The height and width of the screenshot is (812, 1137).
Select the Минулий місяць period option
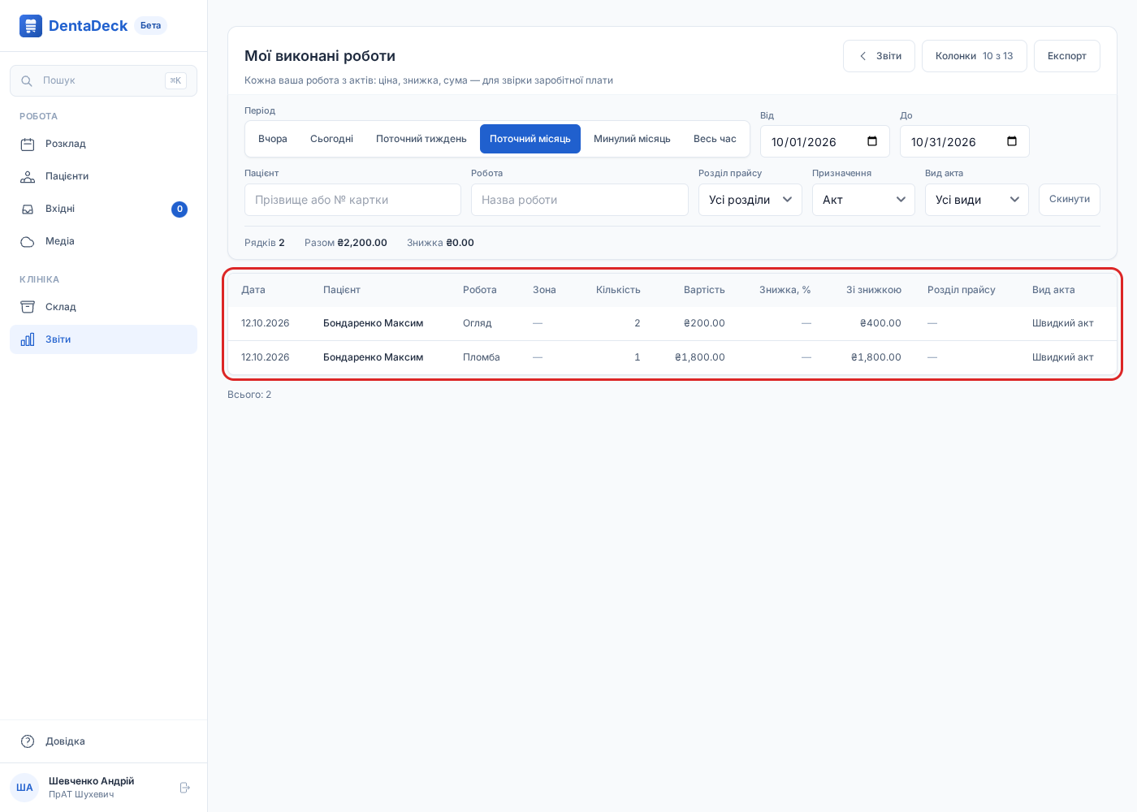[632, 139]
